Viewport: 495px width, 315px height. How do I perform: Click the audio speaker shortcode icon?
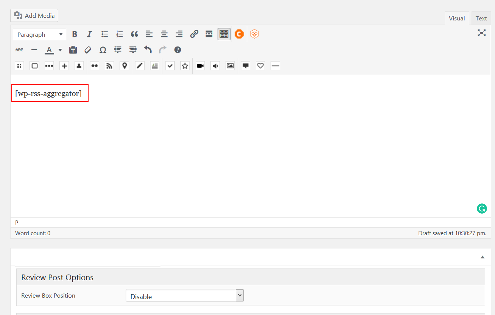[215, 66]
